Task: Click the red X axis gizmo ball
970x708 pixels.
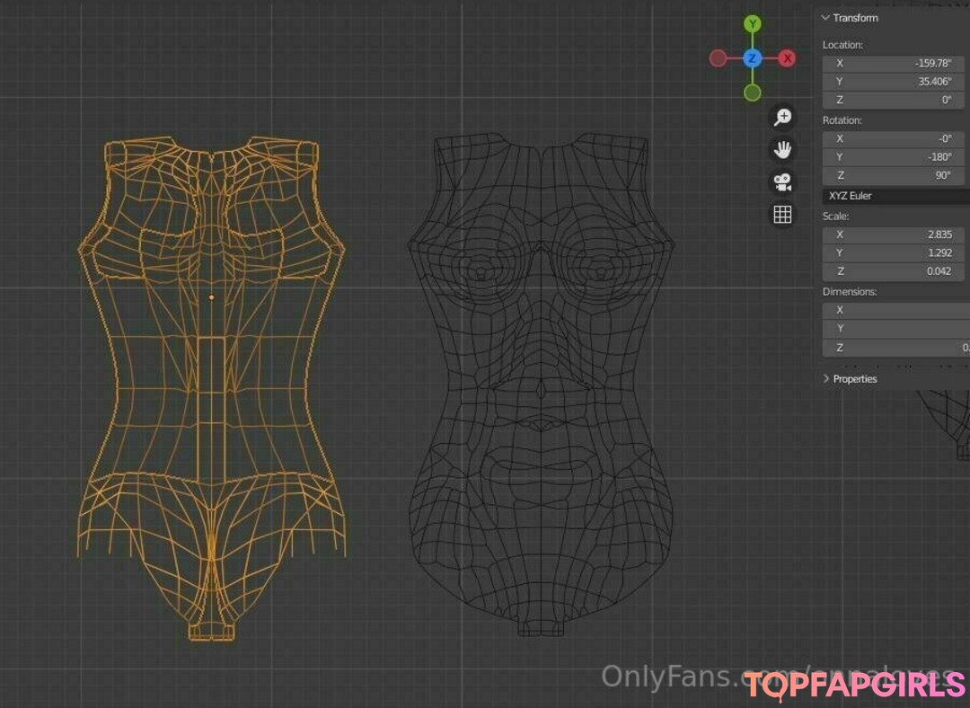Action: (788, 58)
